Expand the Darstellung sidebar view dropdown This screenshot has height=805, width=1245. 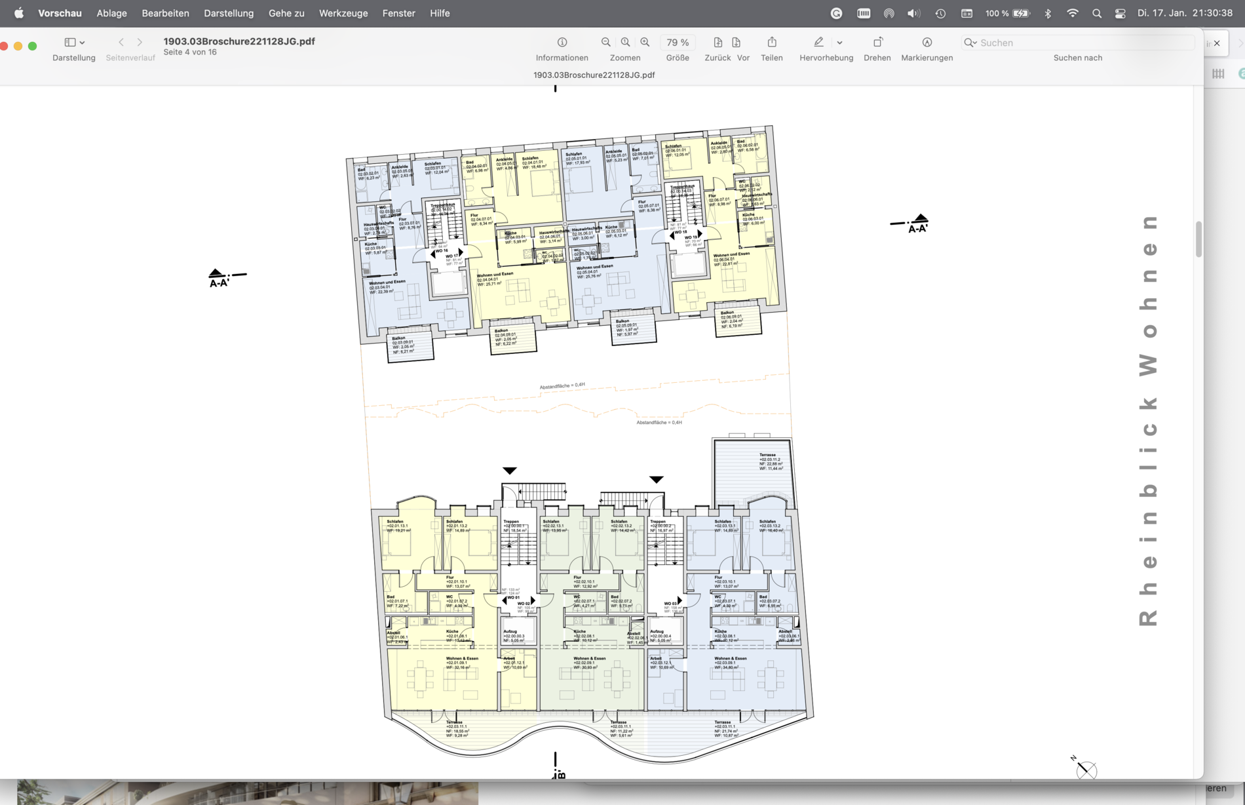click(75, 42)
